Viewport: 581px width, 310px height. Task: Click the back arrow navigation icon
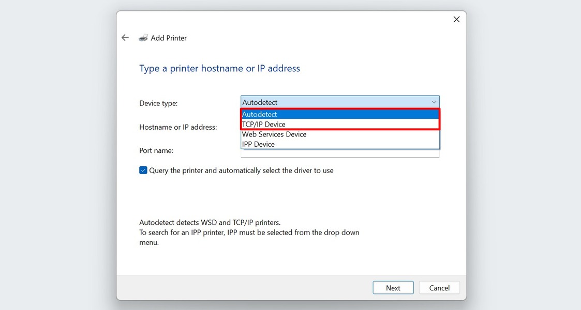click(x=125, y=37)
